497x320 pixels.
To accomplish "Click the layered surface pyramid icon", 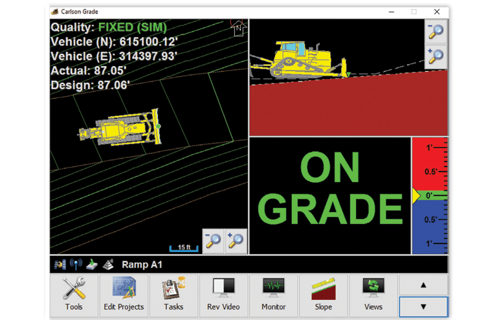I will (108, 264).
